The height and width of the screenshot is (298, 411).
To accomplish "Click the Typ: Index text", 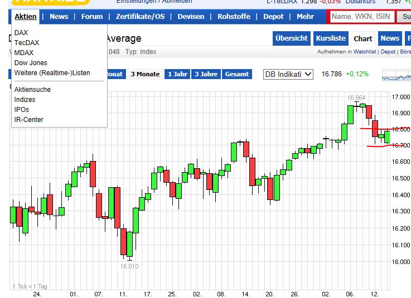I will pyautogui.click(x=141, y=52).
